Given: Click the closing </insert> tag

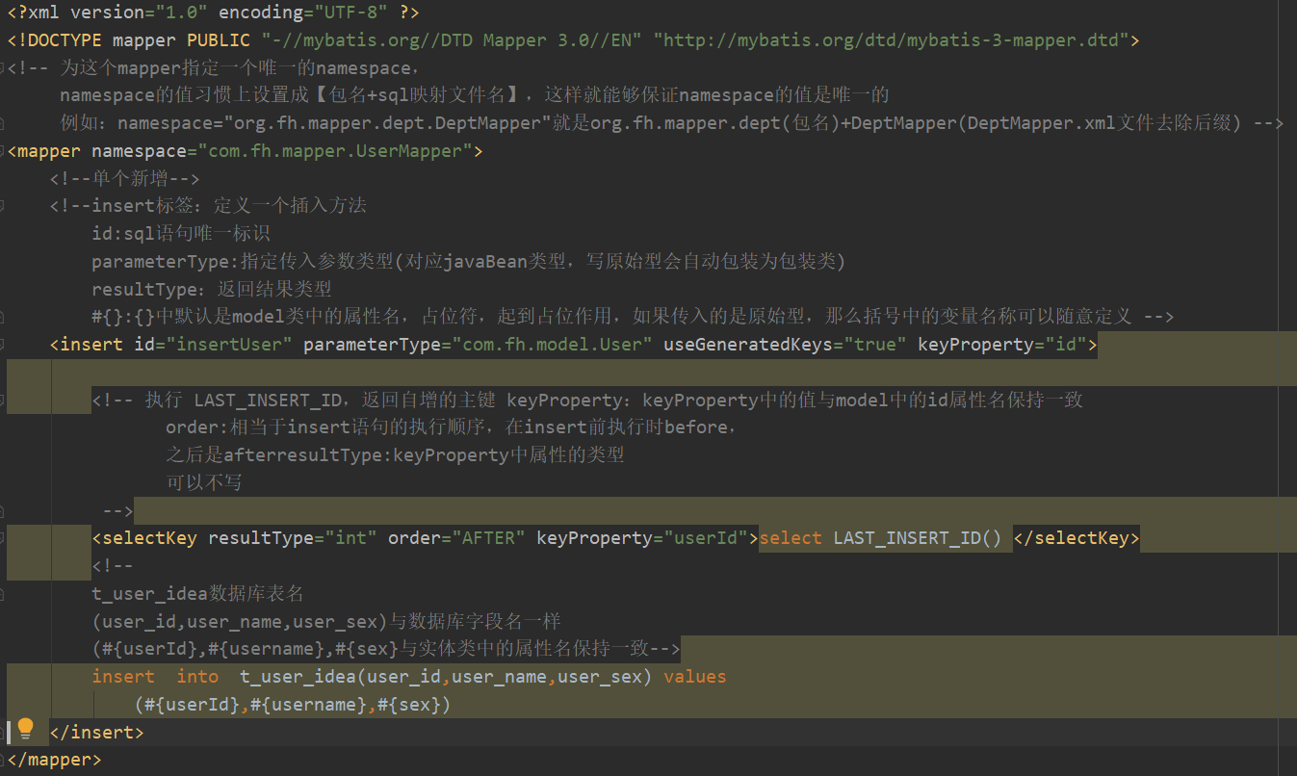Looking at the screenshot, I should pos(96,732).
